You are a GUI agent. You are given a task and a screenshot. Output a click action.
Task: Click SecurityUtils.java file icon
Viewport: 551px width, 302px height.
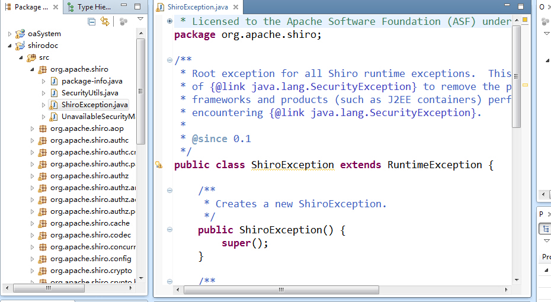click(54, 93)
